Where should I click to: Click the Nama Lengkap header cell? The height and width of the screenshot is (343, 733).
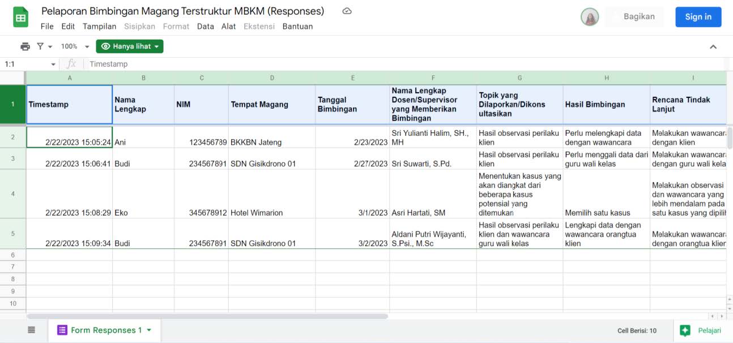pyautogui.click(x=143, y=104)
